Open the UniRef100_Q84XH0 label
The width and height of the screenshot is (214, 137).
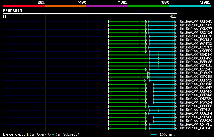(x=196, y=55)
